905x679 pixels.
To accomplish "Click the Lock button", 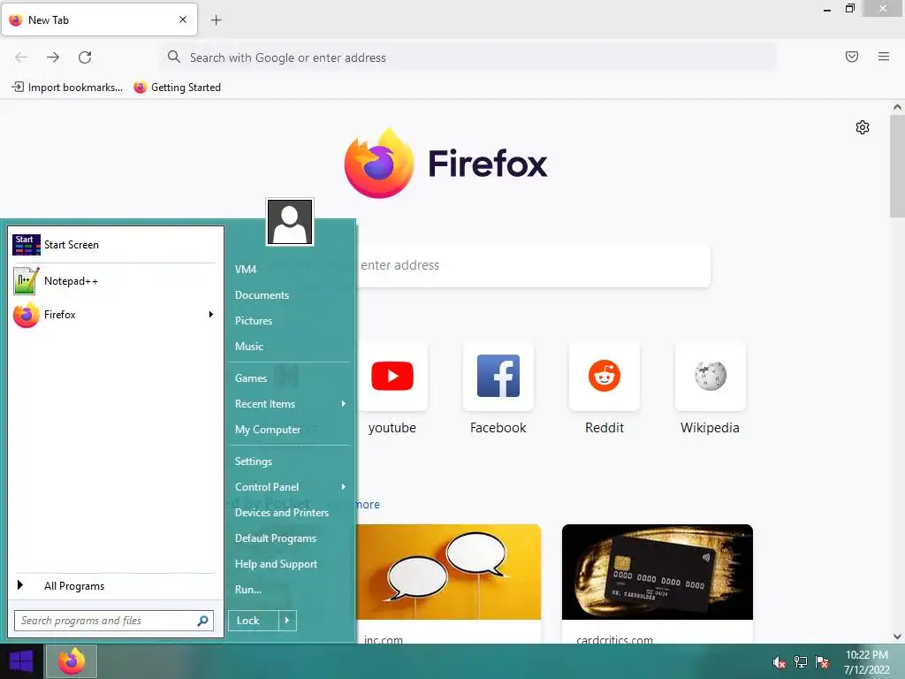I will (x=254, y=621).
